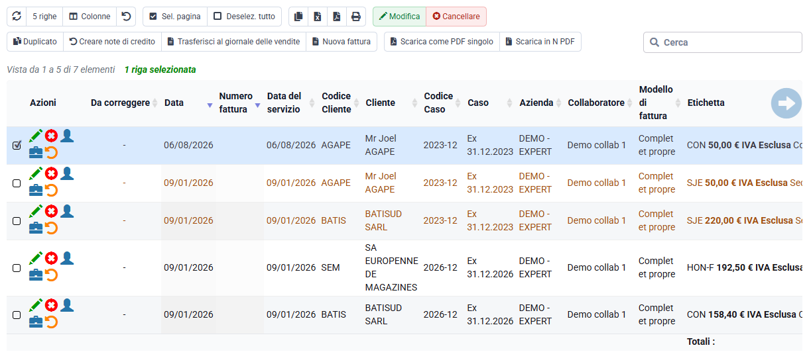Image resolution: width=809 pixels, height=364 pixels.
Task: Click the Duplicato button
Action: pyautogui.click(x=35, y=42)
